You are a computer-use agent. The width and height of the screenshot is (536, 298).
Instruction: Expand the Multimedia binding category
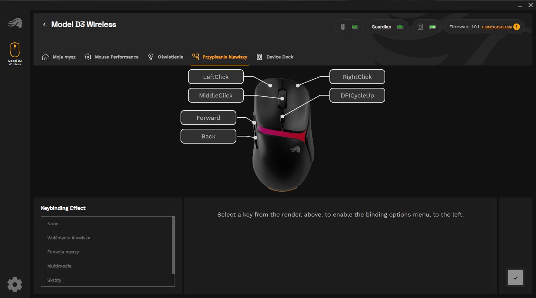click(60, 266)
